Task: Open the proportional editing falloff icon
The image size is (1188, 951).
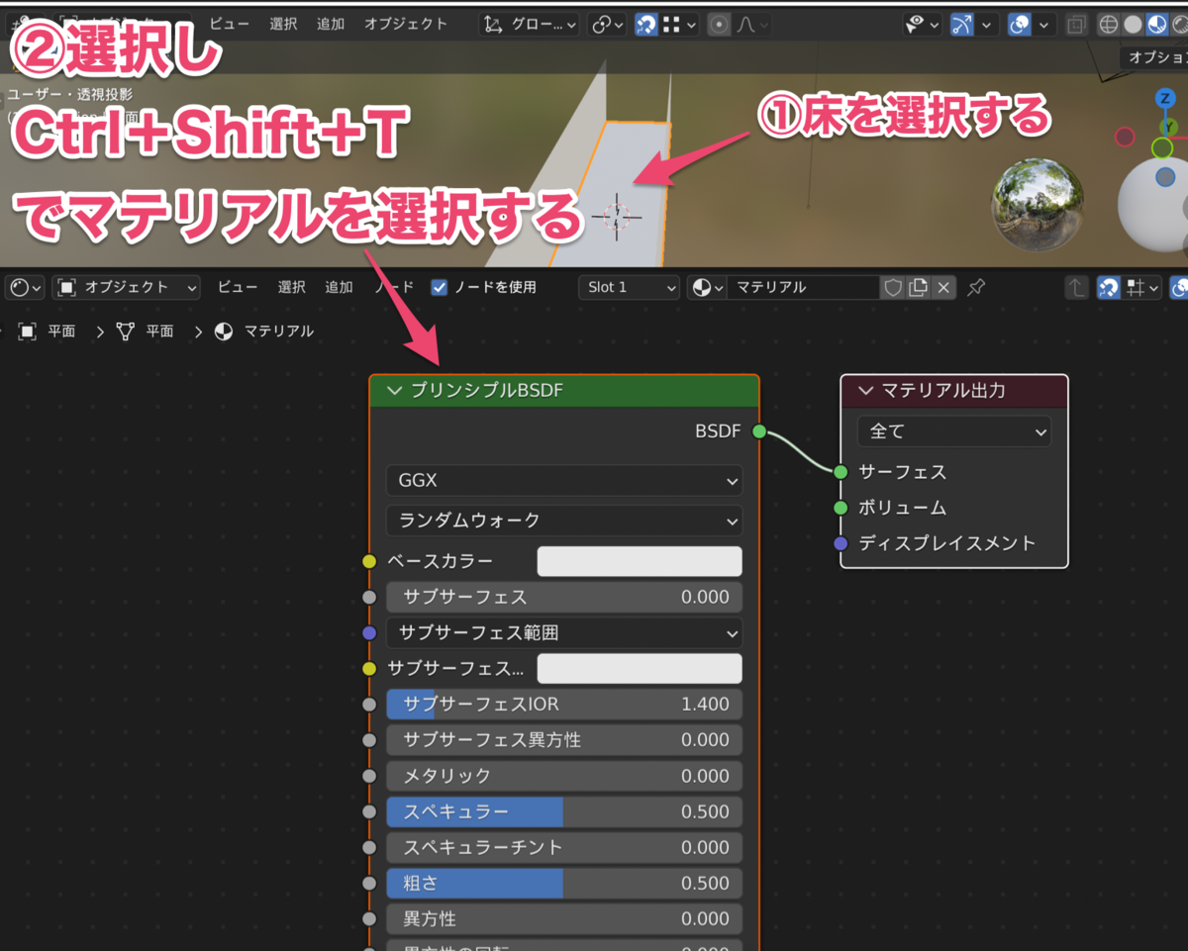Action: pyautogui.click(x=744, y=24)
